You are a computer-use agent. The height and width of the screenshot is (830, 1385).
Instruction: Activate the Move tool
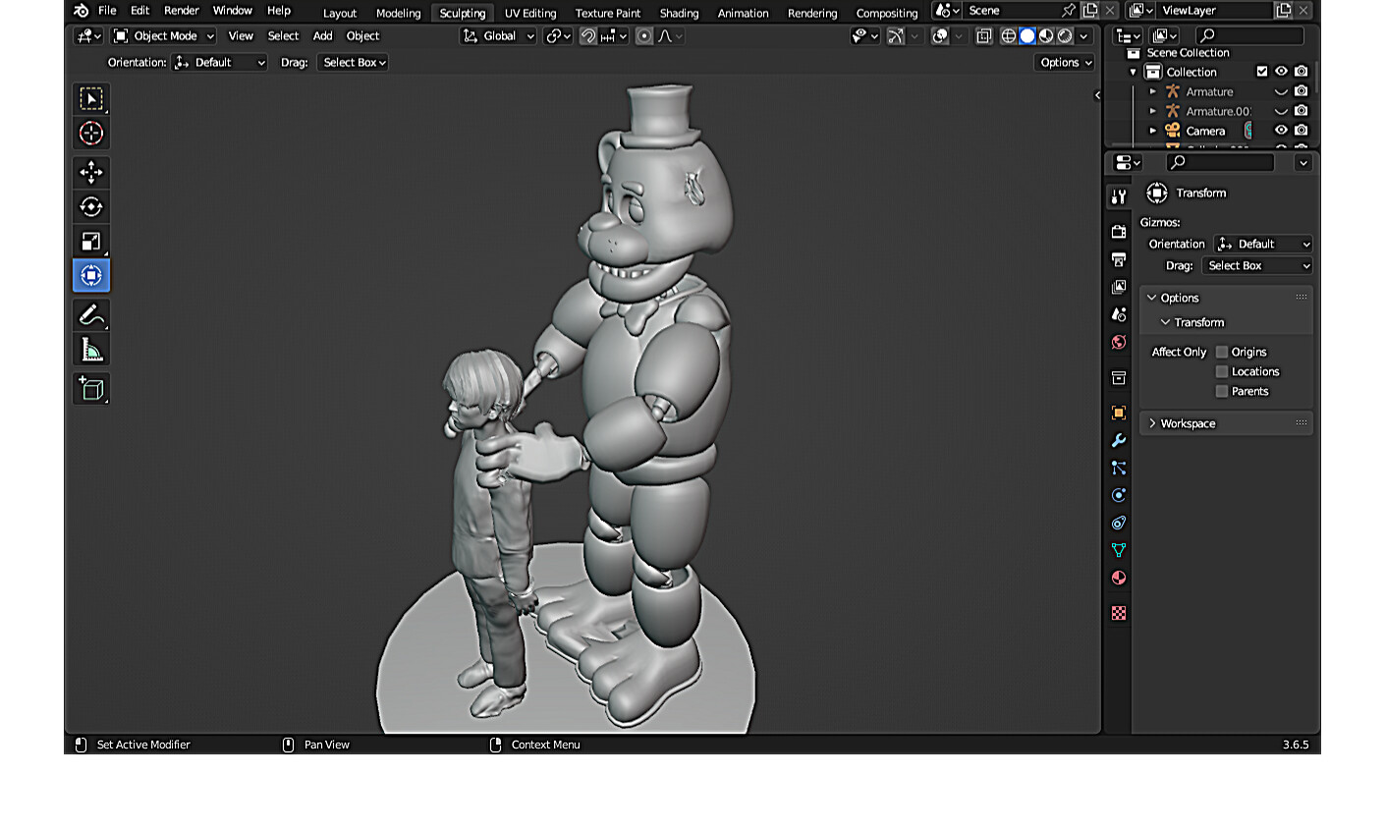[91, 173]
